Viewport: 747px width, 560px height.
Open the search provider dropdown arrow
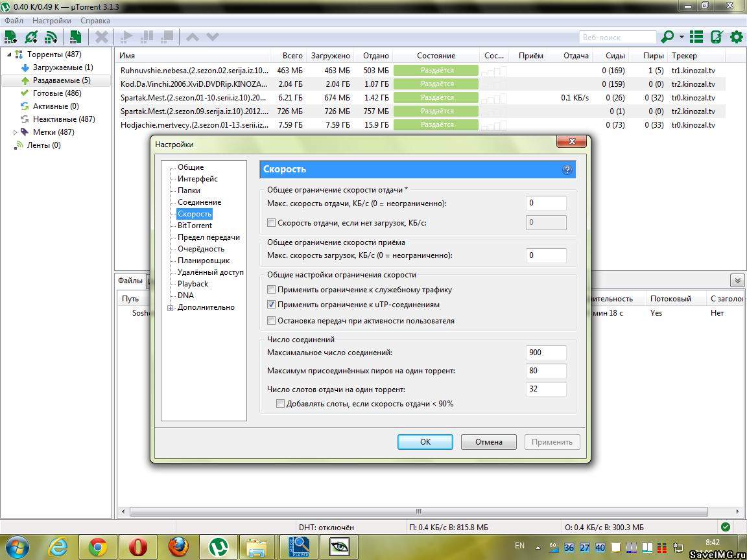(x=682, y=37)
